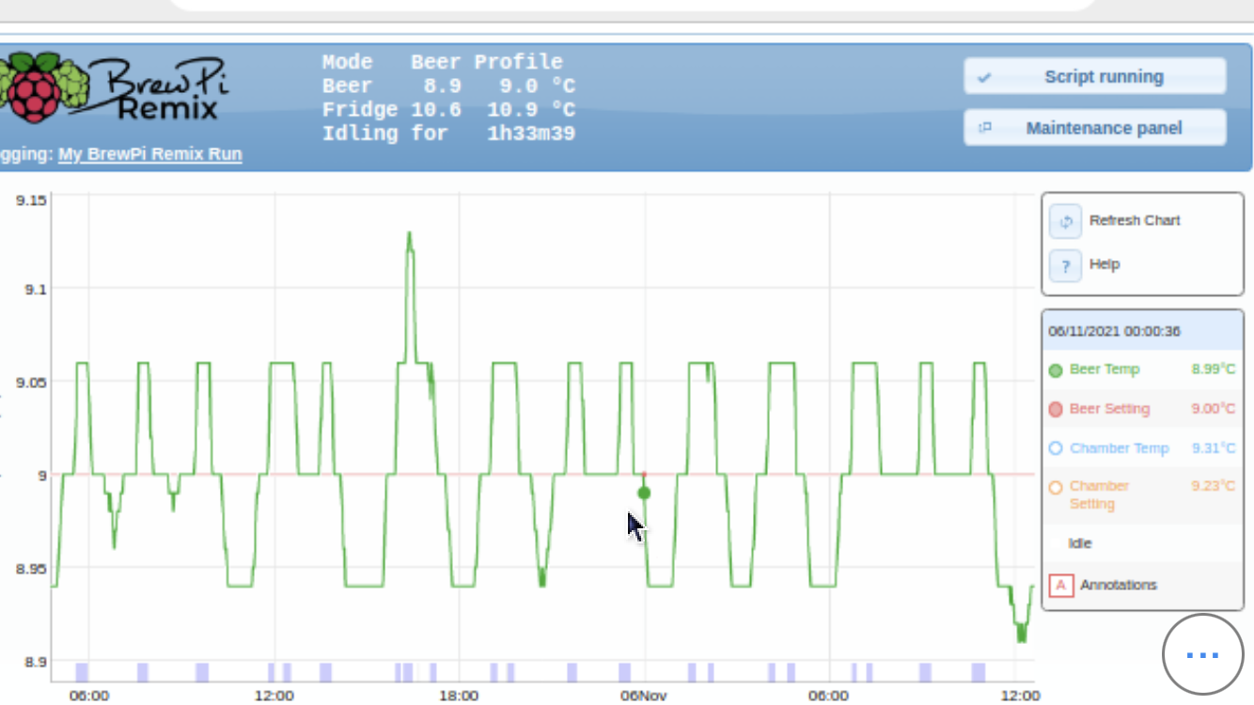Click the BrewPi Remix raspberry logo
This screenshot has height=705, width=1254.
coord(42,87)
